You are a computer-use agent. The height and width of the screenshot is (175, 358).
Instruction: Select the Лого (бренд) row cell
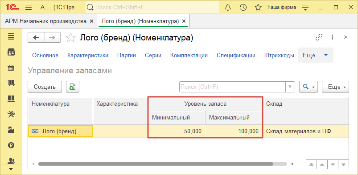61,131
